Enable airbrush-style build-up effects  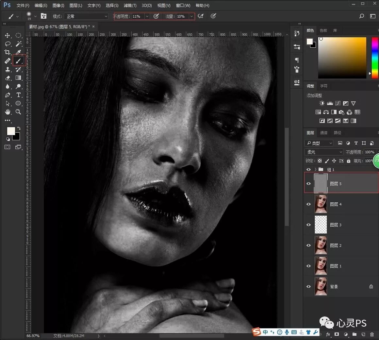tap(201, 16)
